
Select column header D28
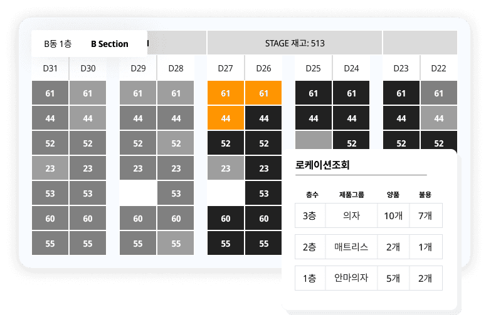(x=176, y=68)
